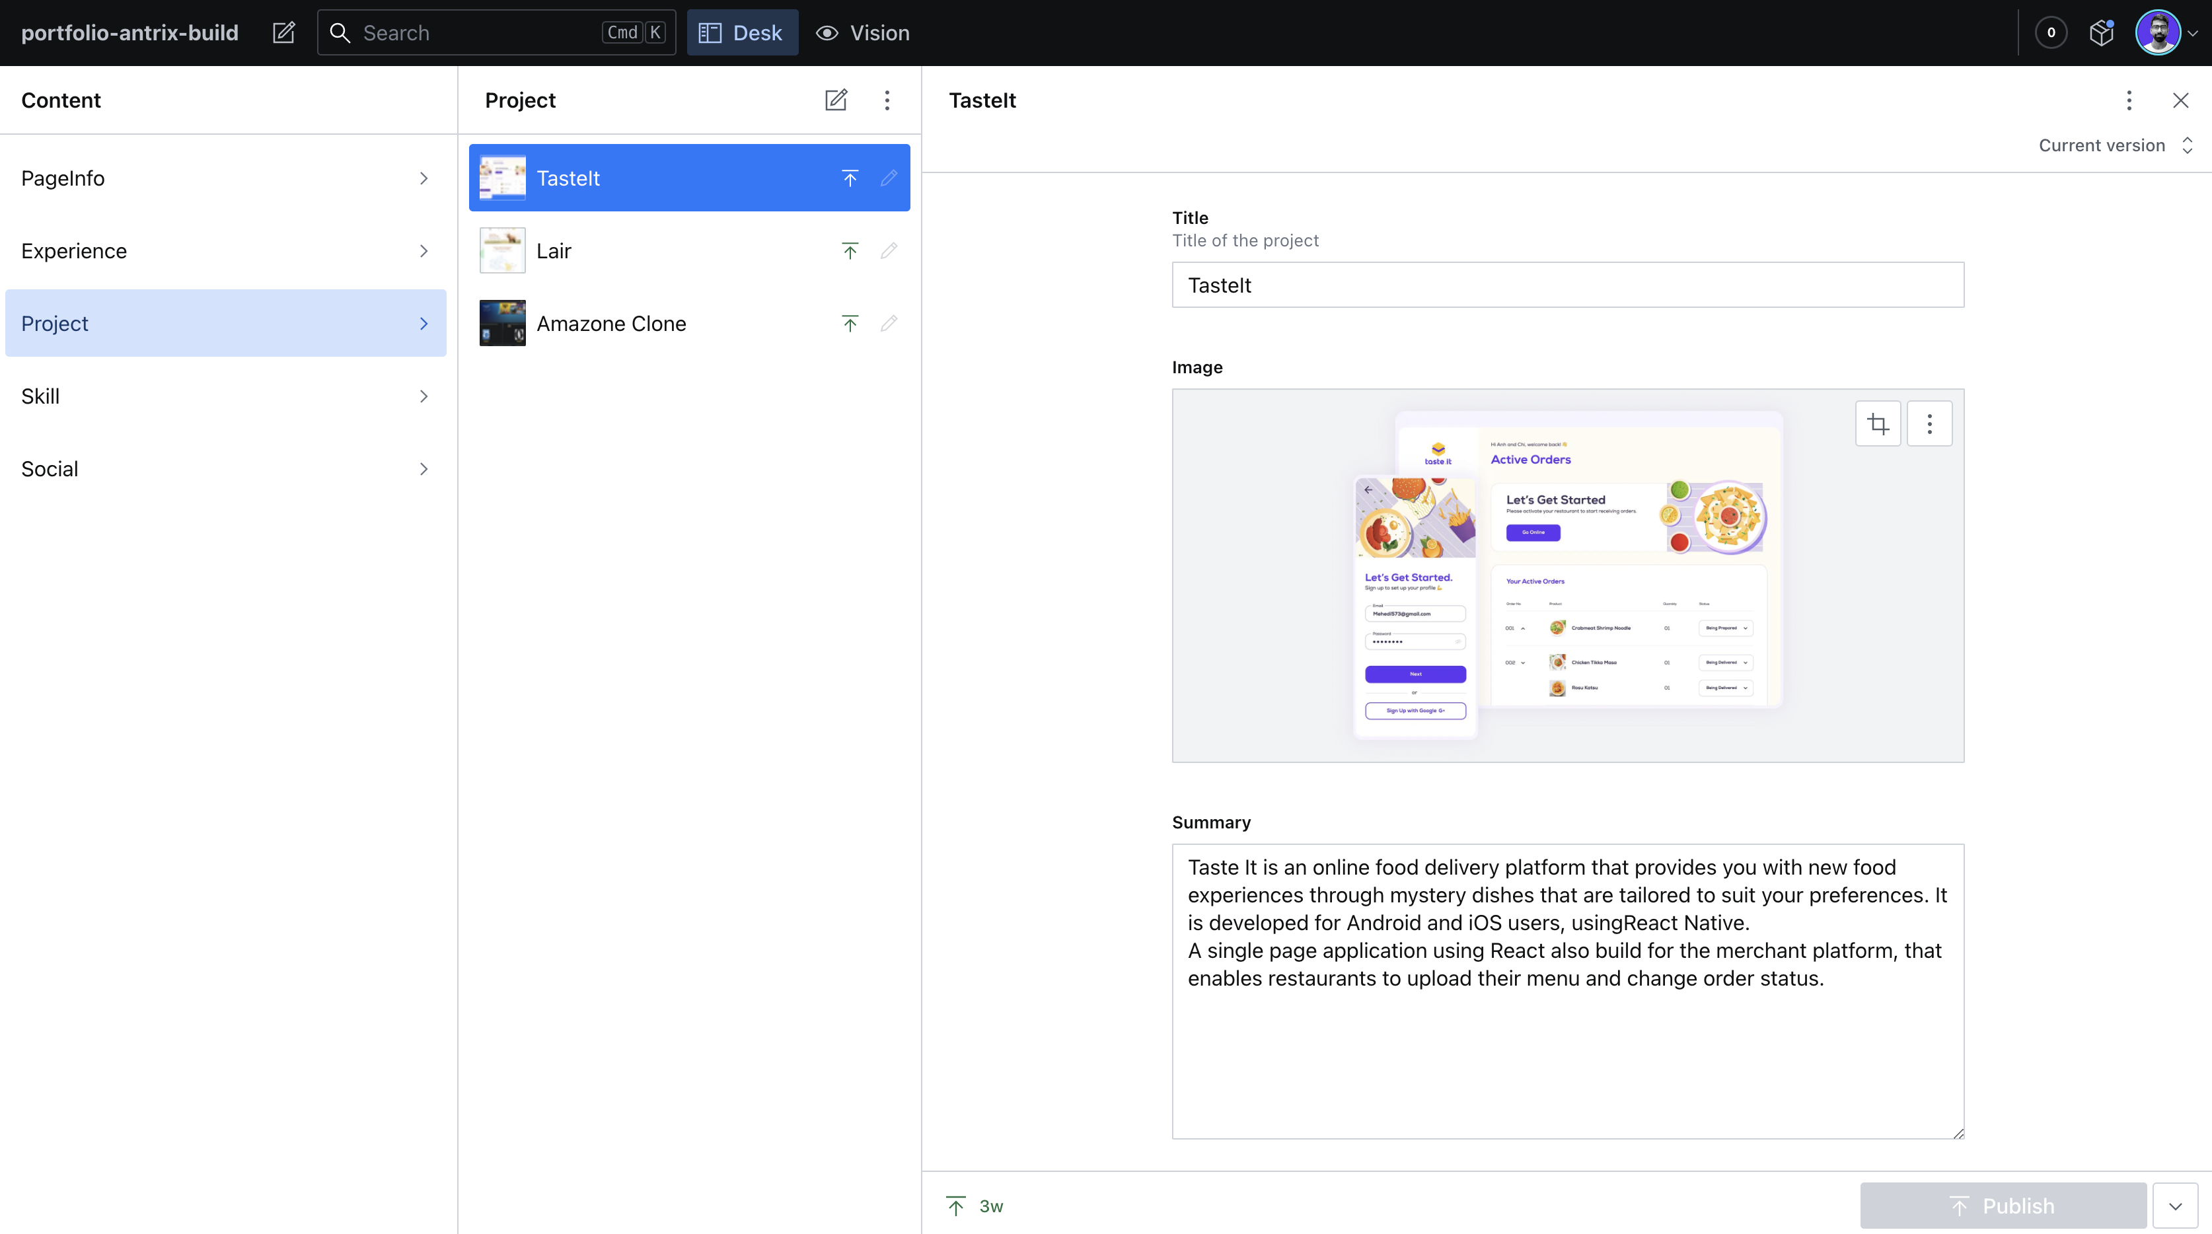The width and height of the screenshot is (2212, 1234).
Task: Click inside the Title input field
Action: (x=1568, y=284)
